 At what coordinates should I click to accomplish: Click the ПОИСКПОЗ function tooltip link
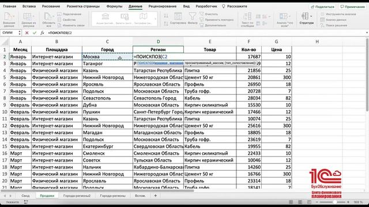click(145, 63)
